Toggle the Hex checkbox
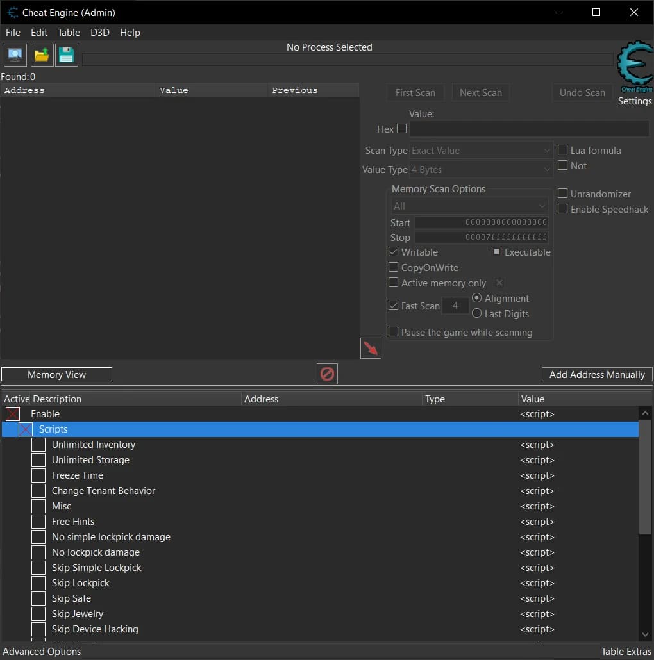 coord(402,129)
